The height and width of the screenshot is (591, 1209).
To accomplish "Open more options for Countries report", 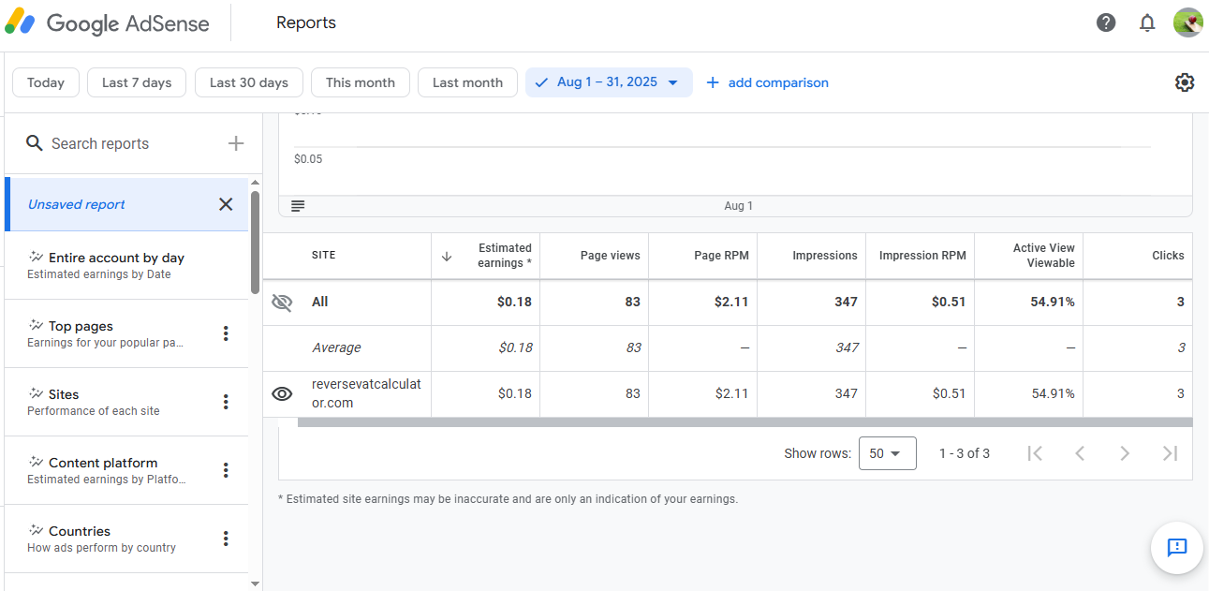I will [x=226, y=539].
